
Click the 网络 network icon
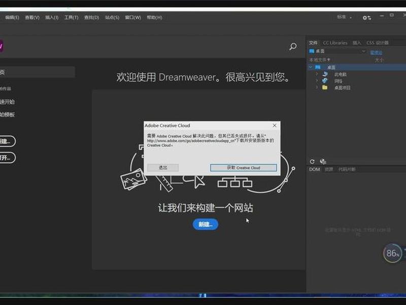325,81
